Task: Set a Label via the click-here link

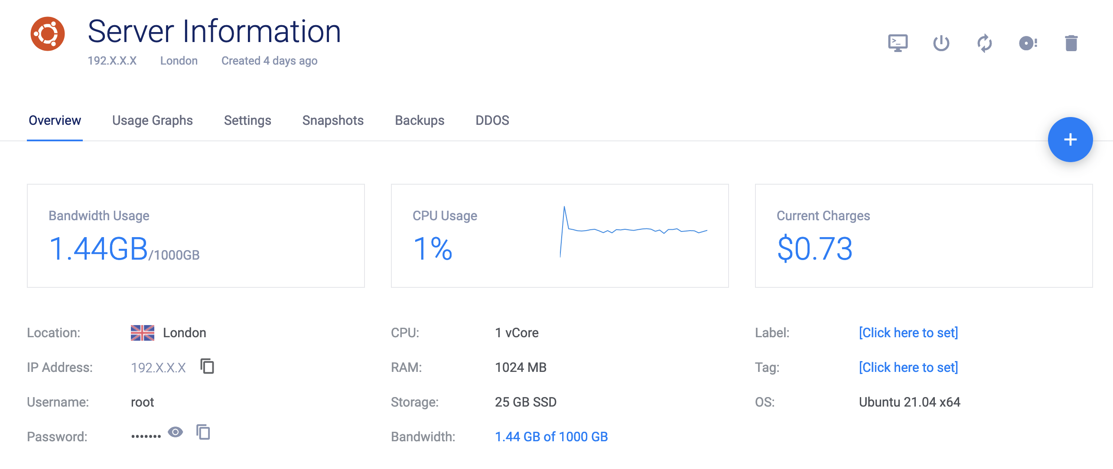Action: coord(908,332)
